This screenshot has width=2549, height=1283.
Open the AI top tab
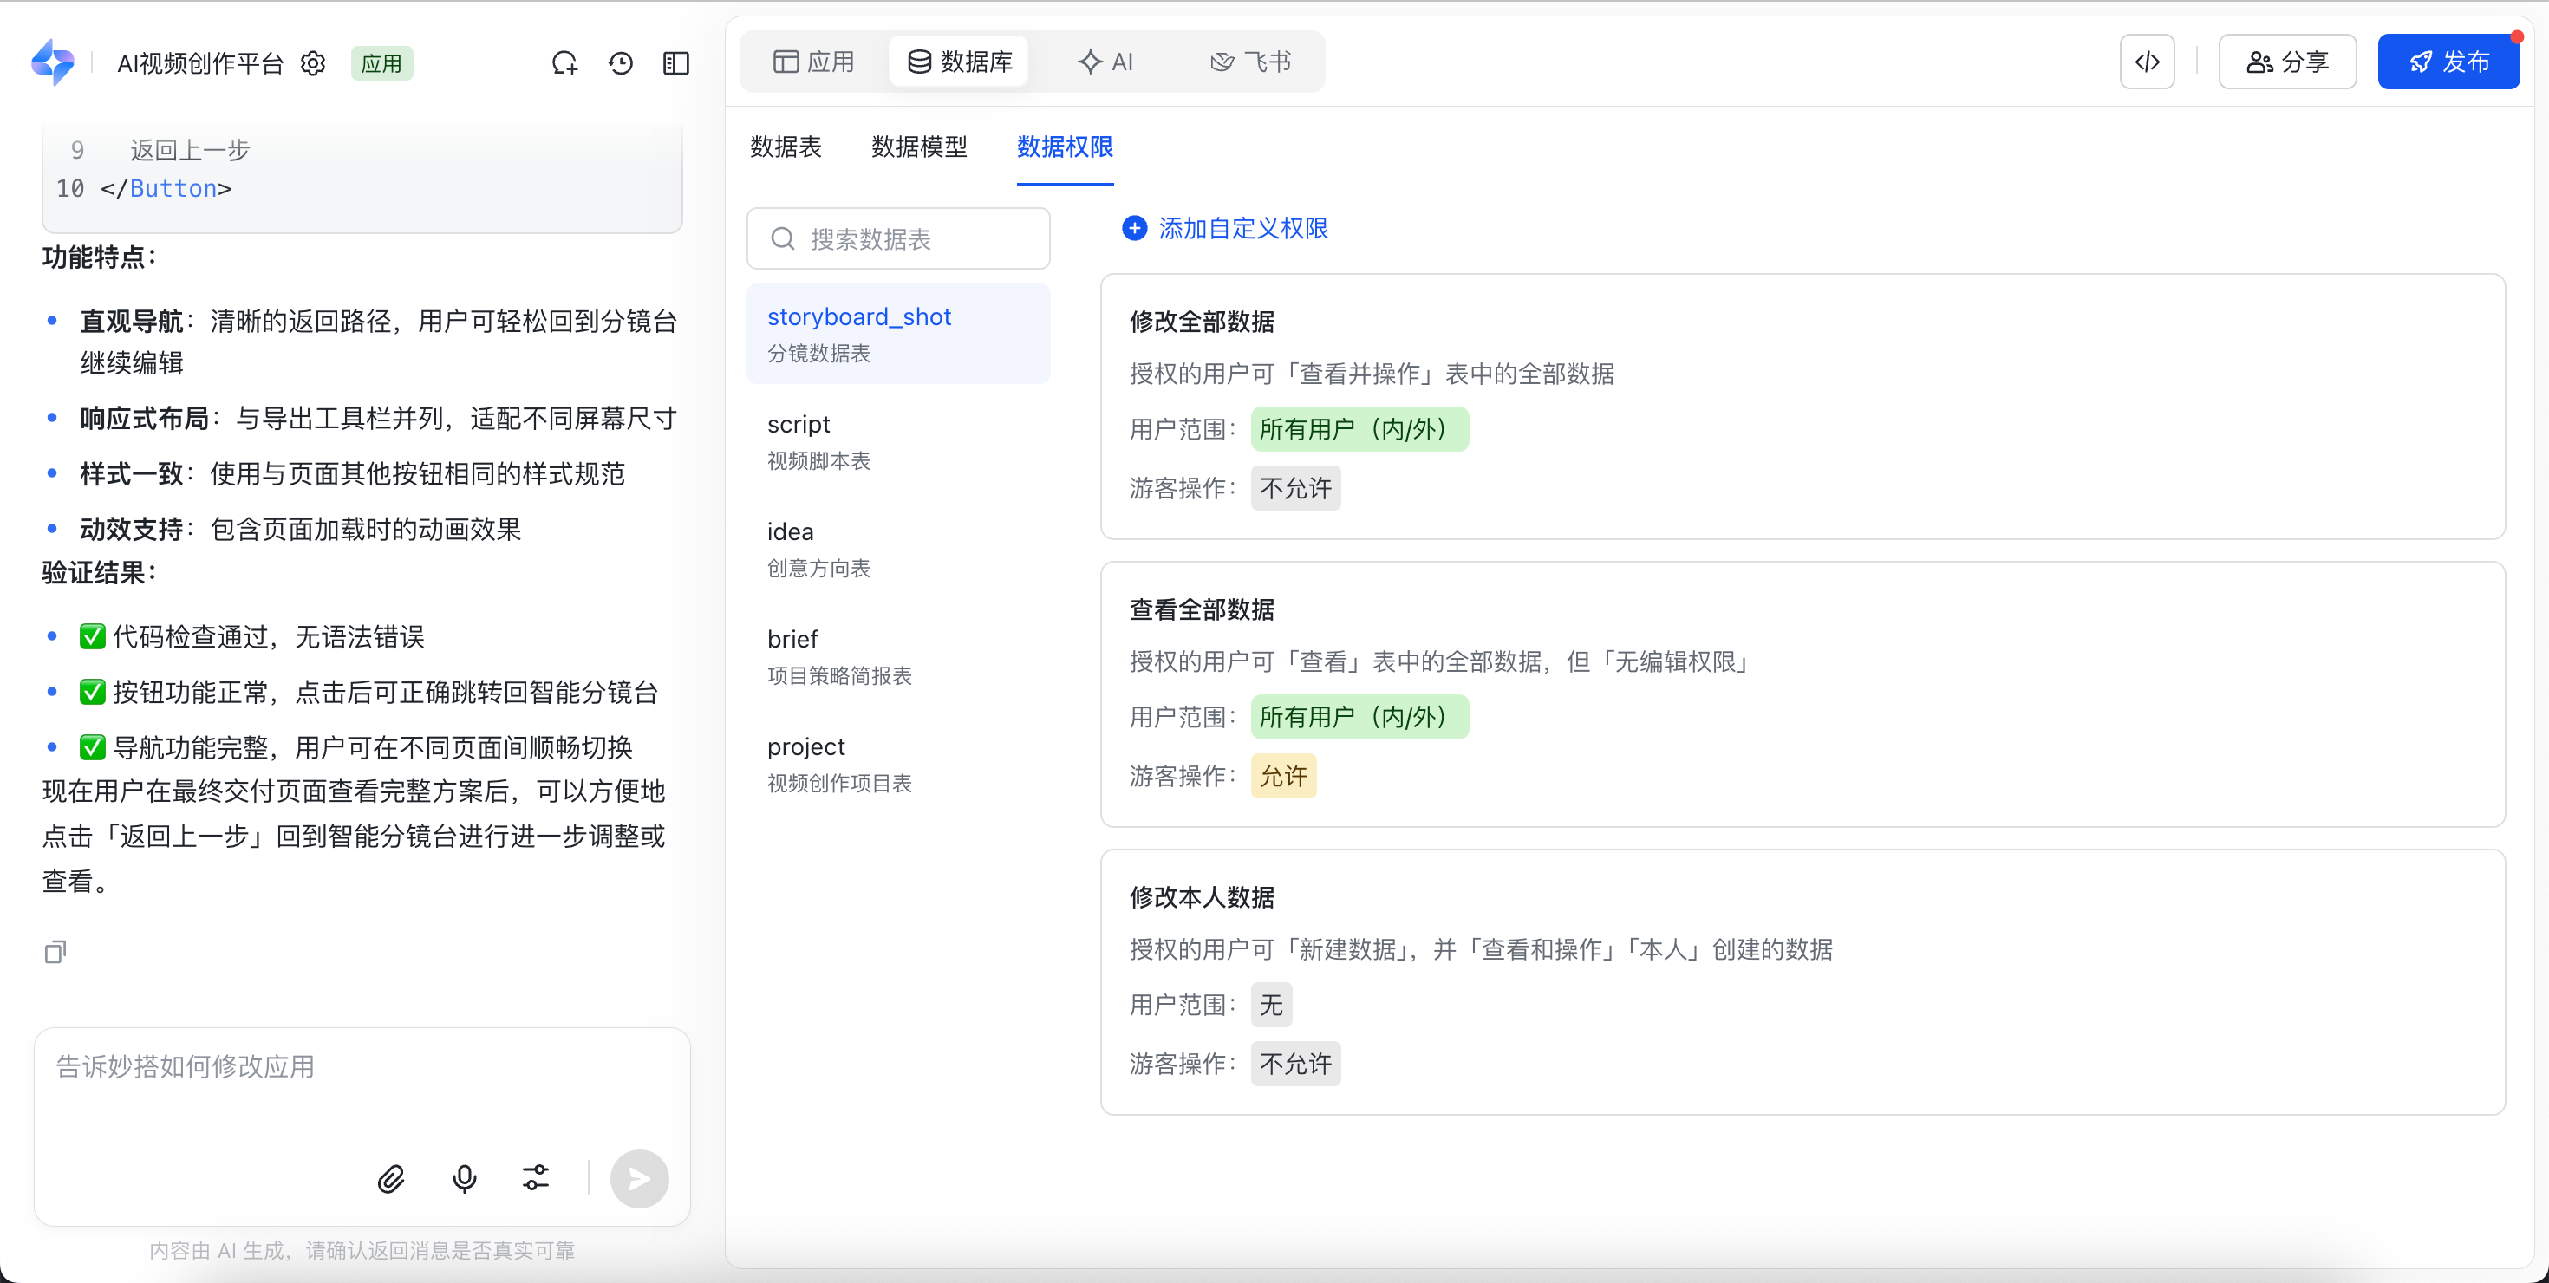[x=1105, y=62]
